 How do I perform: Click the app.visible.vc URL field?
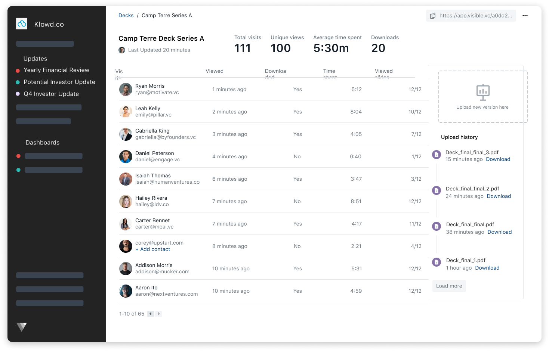(475, 16)
